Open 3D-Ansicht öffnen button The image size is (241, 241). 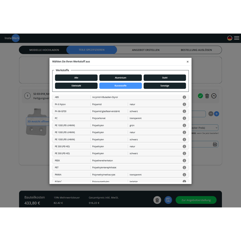(x=38, y=122)
